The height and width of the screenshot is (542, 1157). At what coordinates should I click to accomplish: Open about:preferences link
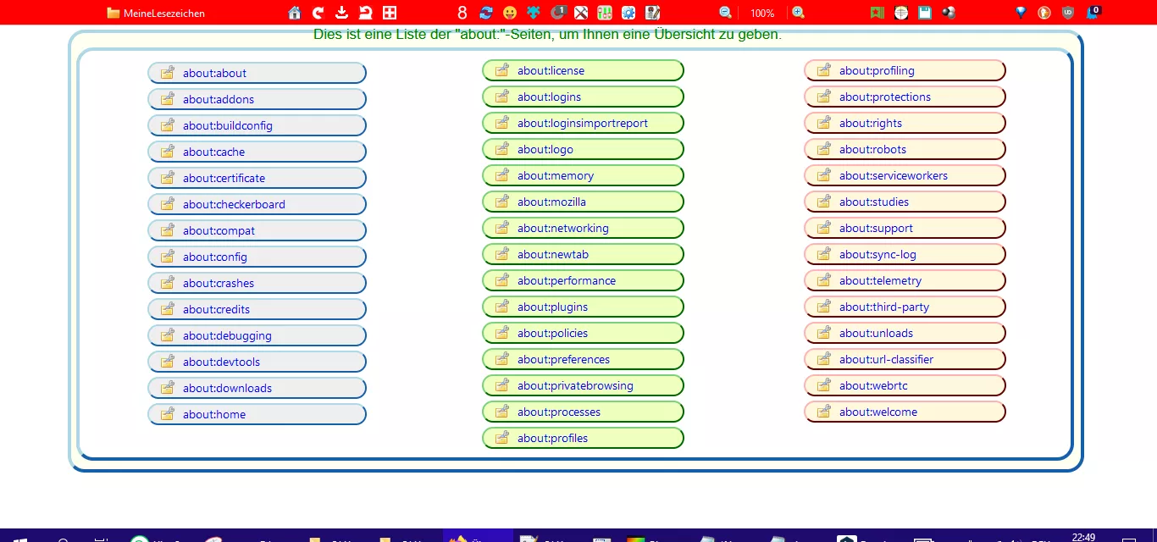(583, 359)
